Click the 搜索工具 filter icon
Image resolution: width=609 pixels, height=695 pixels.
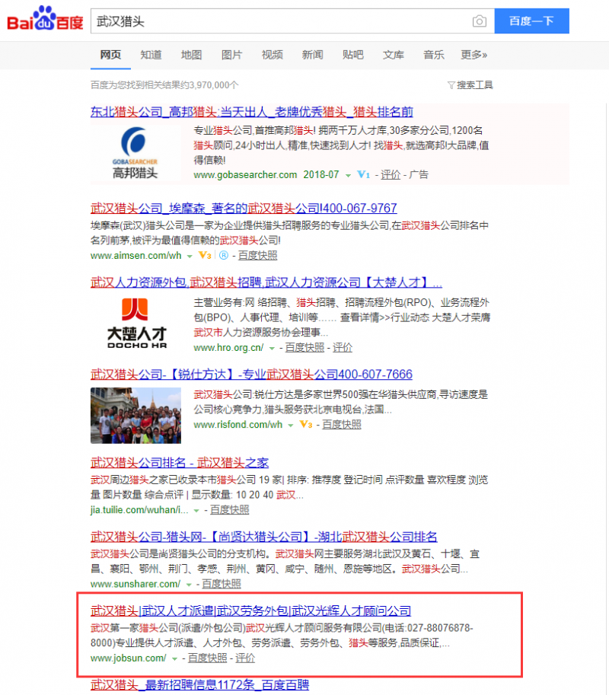pyautogui.click(x=451, y=84)
